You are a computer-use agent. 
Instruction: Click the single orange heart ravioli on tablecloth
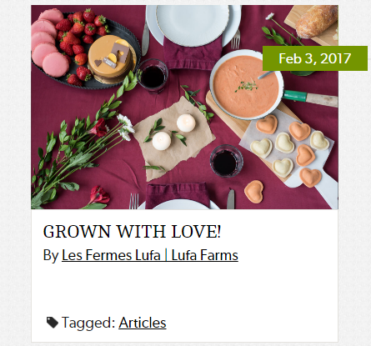coord(253,192)
